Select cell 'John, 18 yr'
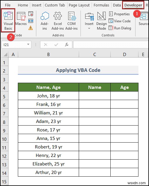 click(x=48, y=96)
